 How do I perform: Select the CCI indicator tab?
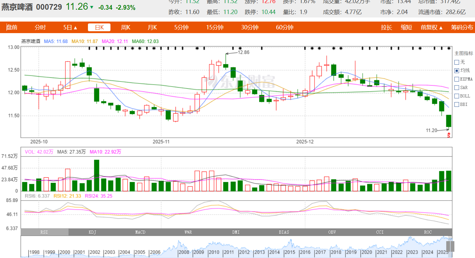point(380,232)
